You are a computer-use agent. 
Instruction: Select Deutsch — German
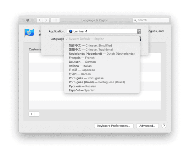[102, 62]
